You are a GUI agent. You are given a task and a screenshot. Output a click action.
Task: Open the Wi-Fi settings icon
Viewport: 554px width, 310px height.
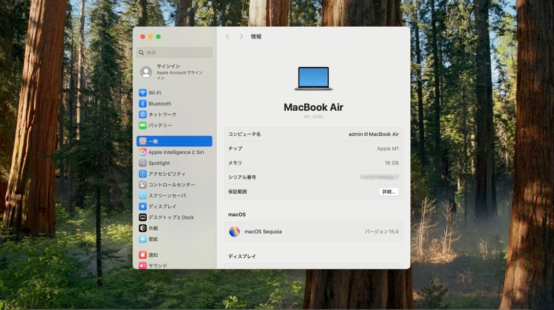tap(144, 93)
